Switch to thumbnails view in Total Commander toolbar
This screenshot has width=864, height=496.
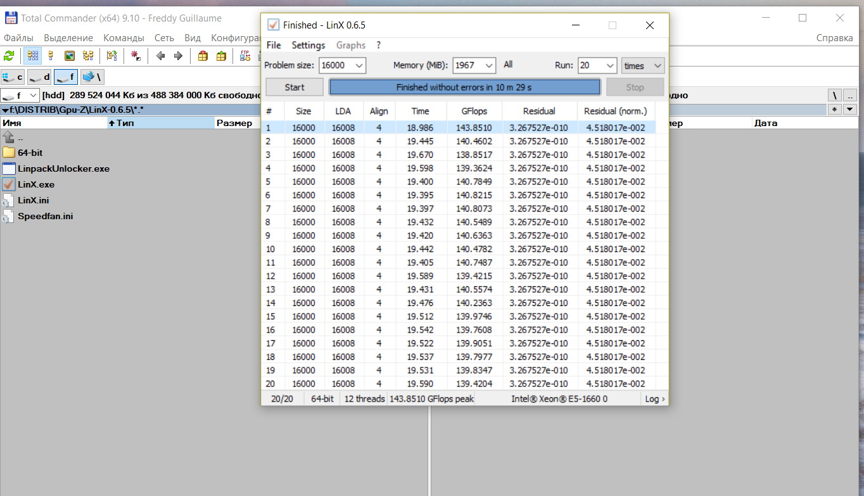click(x=70, y=56)
